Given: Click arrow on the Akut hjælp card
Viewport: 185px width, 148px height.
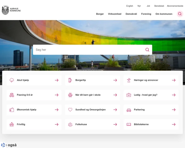Looking at the screenshot, I should click(57, 80).
